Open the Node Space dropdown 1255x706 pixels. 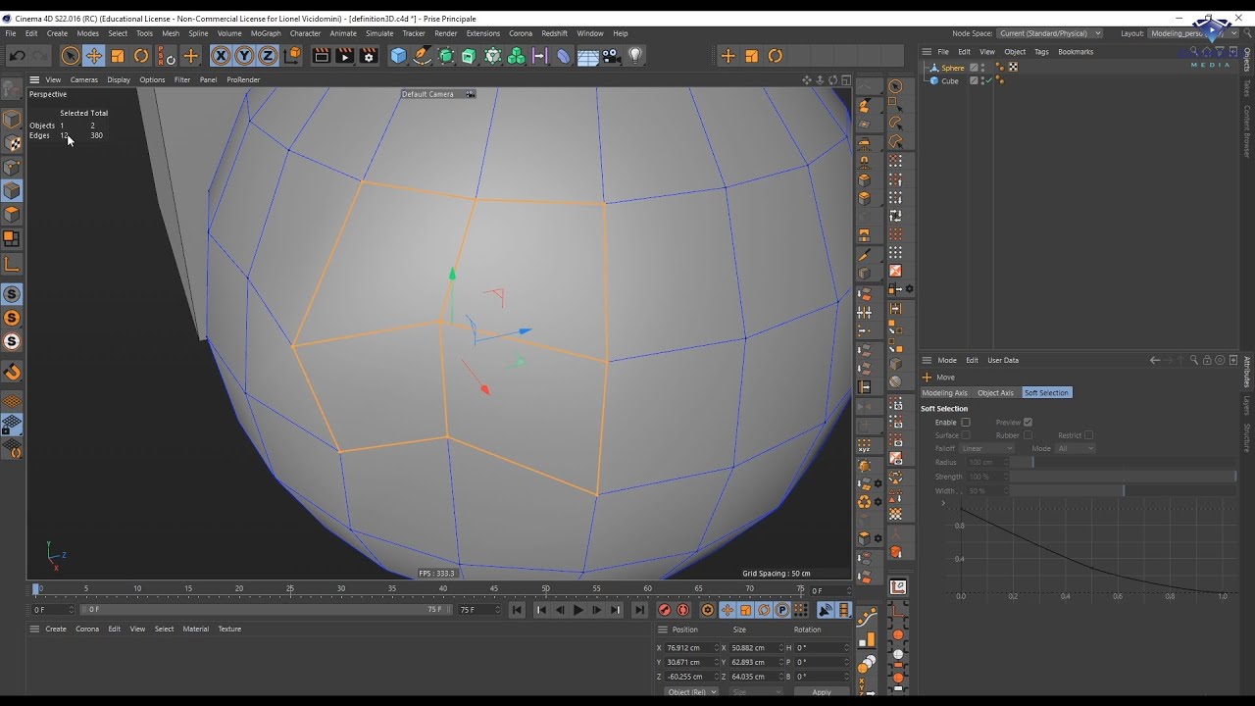coord(1049,33)
